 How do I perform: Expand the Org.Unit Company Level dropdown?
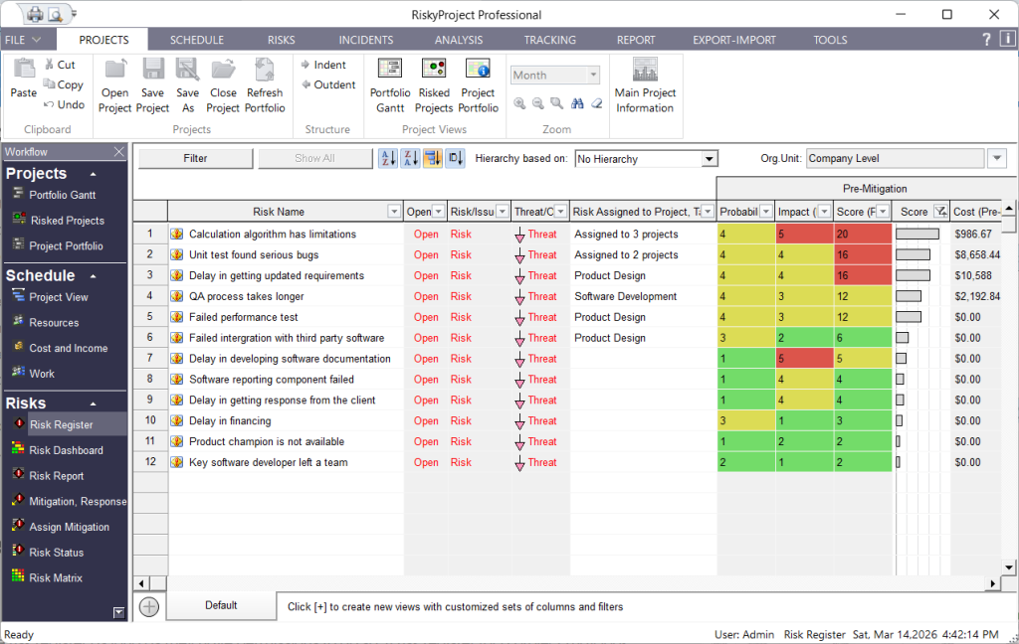(x=997, y=159)
